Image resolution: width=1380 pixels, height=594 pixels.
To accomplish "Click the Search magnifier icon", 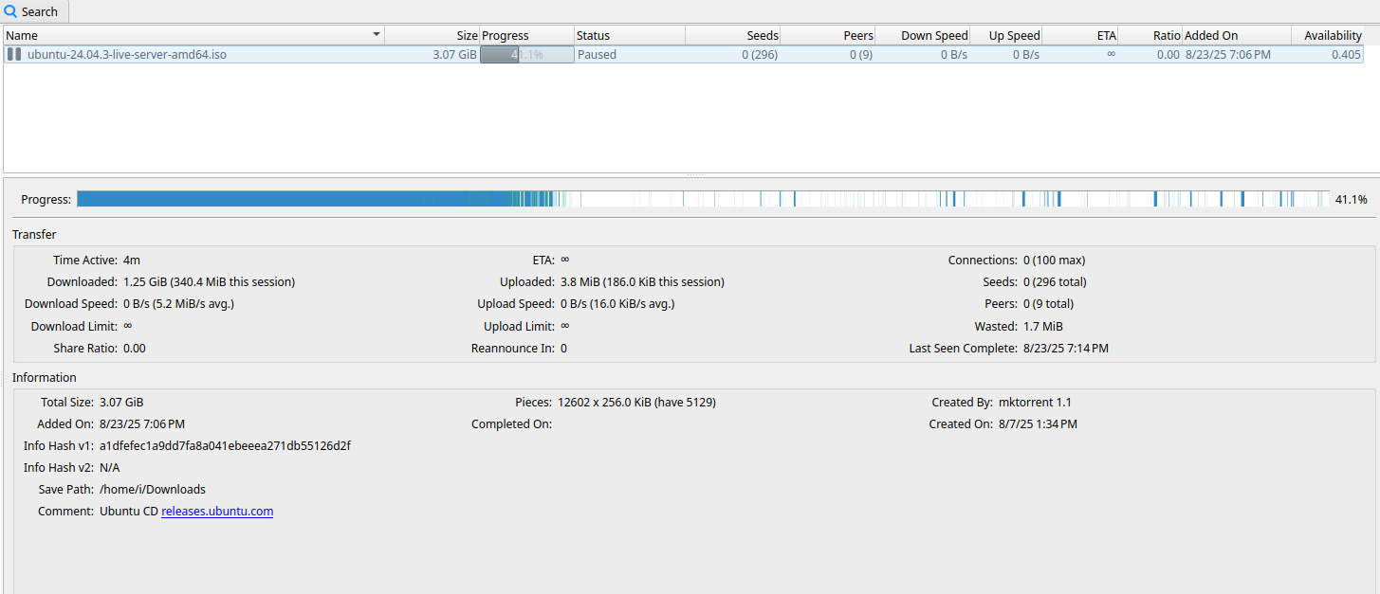I will pyautogui.click(x=11, y=11).
